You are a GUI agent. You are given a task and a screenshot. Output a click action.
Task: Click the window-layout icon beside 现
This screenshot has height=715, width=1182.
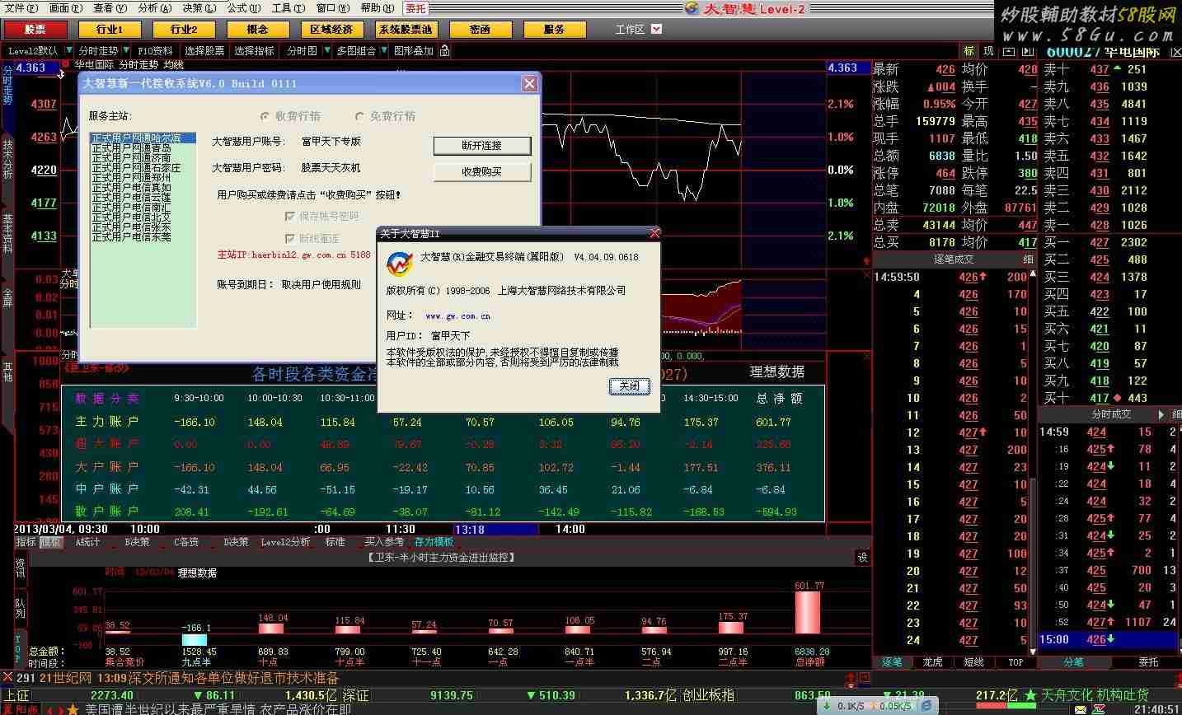pos(1008,51)
